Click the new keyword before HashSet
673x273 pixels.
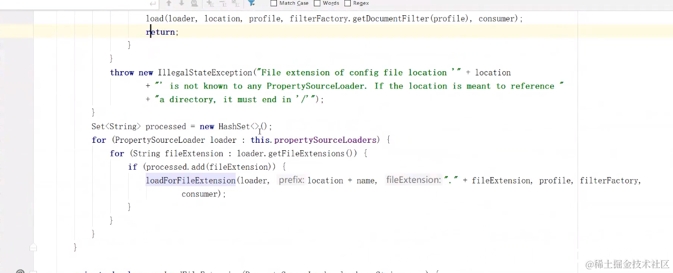click(x=207, y=126)
